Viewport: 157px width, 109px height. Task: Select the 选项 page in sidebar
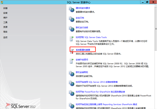pos(5,38)
